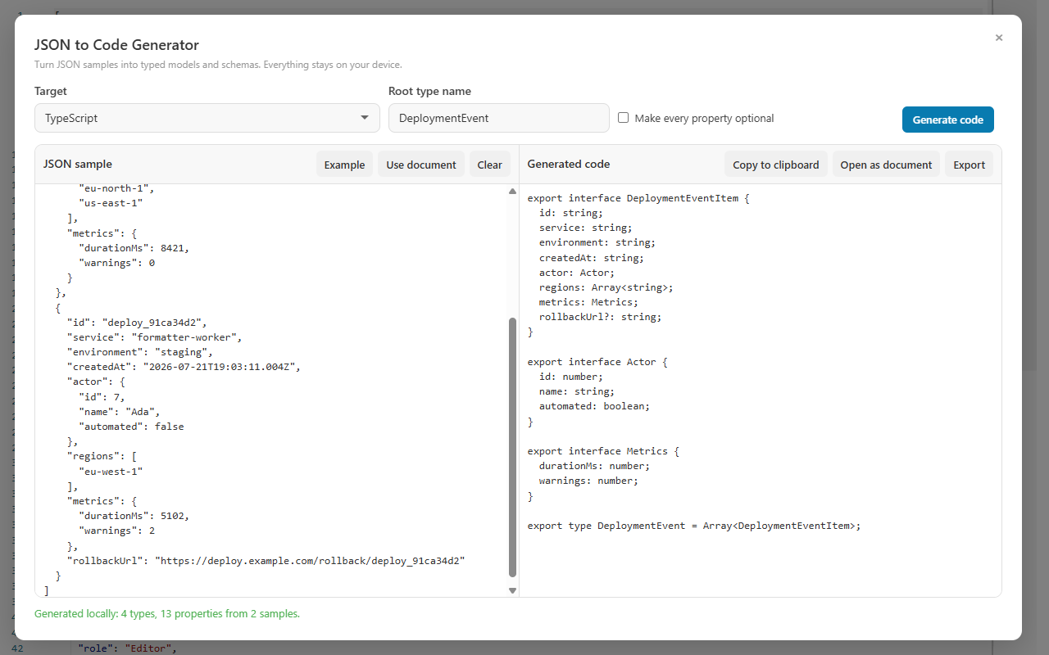
Task: Click the rollbackUrl?: string; code line
Action: [x=600, y=317]
